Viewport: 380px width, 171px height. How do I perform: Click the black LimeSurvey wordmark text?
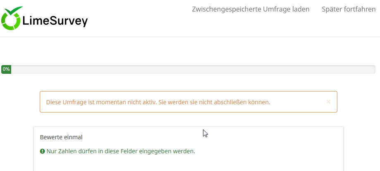[55, 21]
